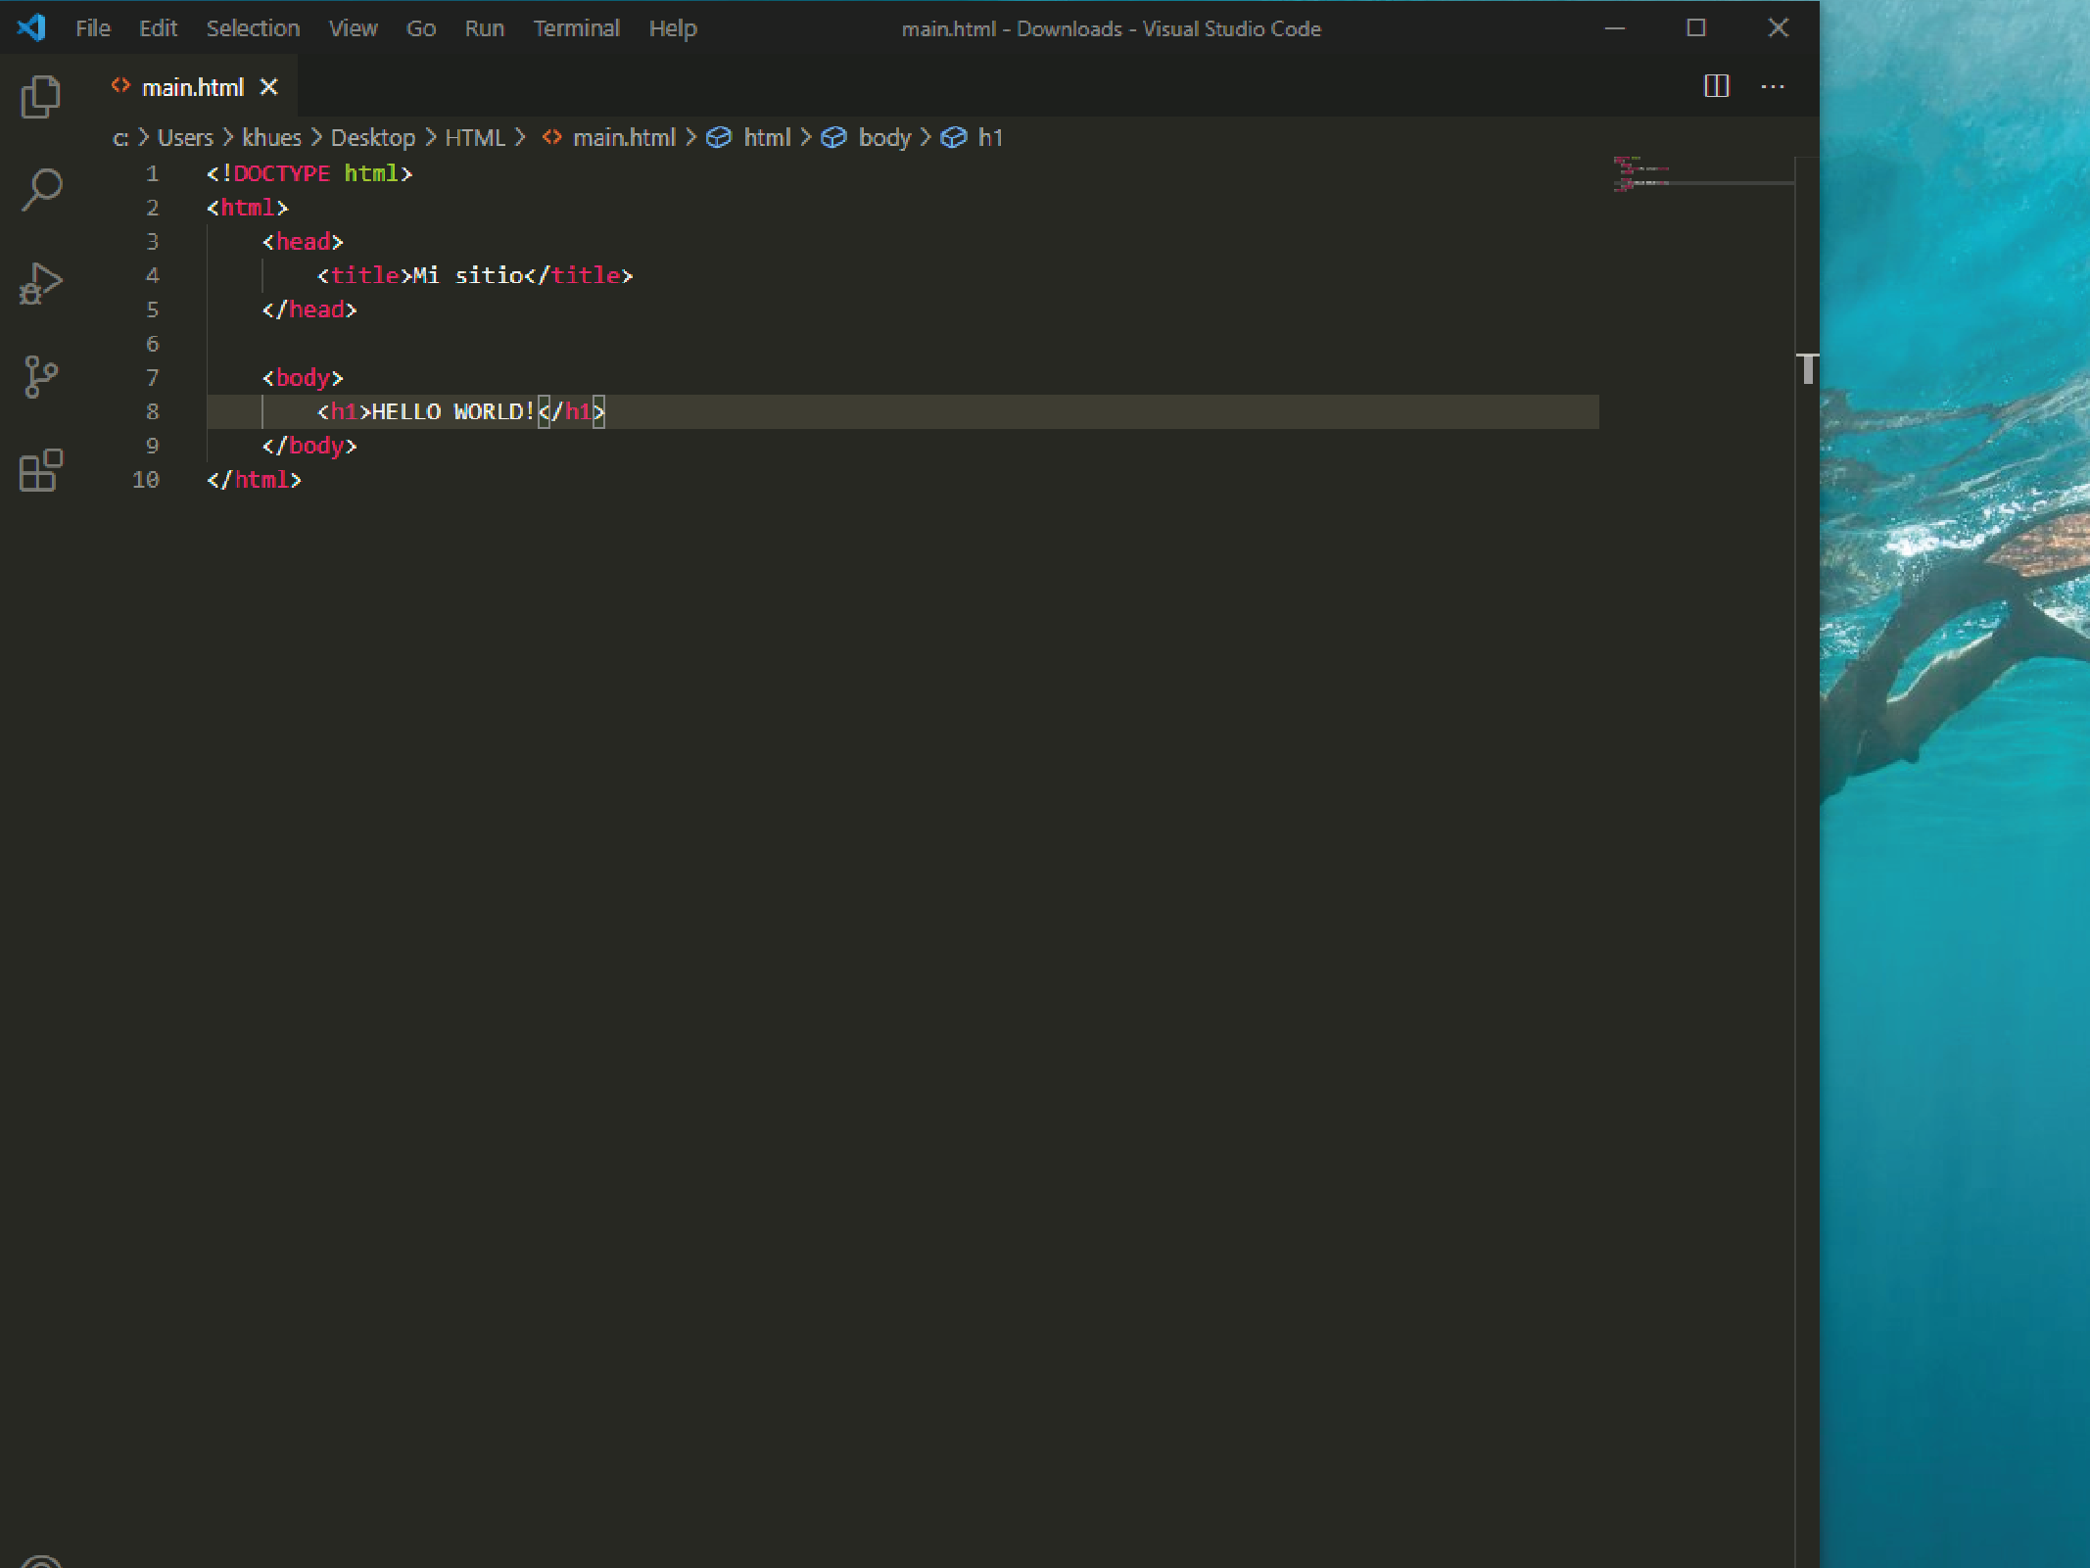Viewport: 2090px width, 1568px height.
Task: Click the Desktop folder breadcrumb
Action: point(372,137)
